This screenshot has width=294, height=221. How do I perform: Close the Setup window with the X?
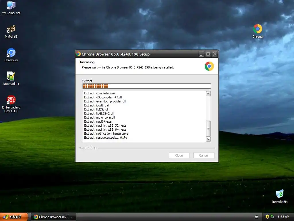(214, 54)
